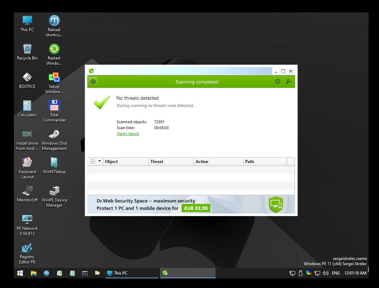Open the scan report link
Viewport: 379px width, 288px height.
pyautogui.click(x=128, y=134)
